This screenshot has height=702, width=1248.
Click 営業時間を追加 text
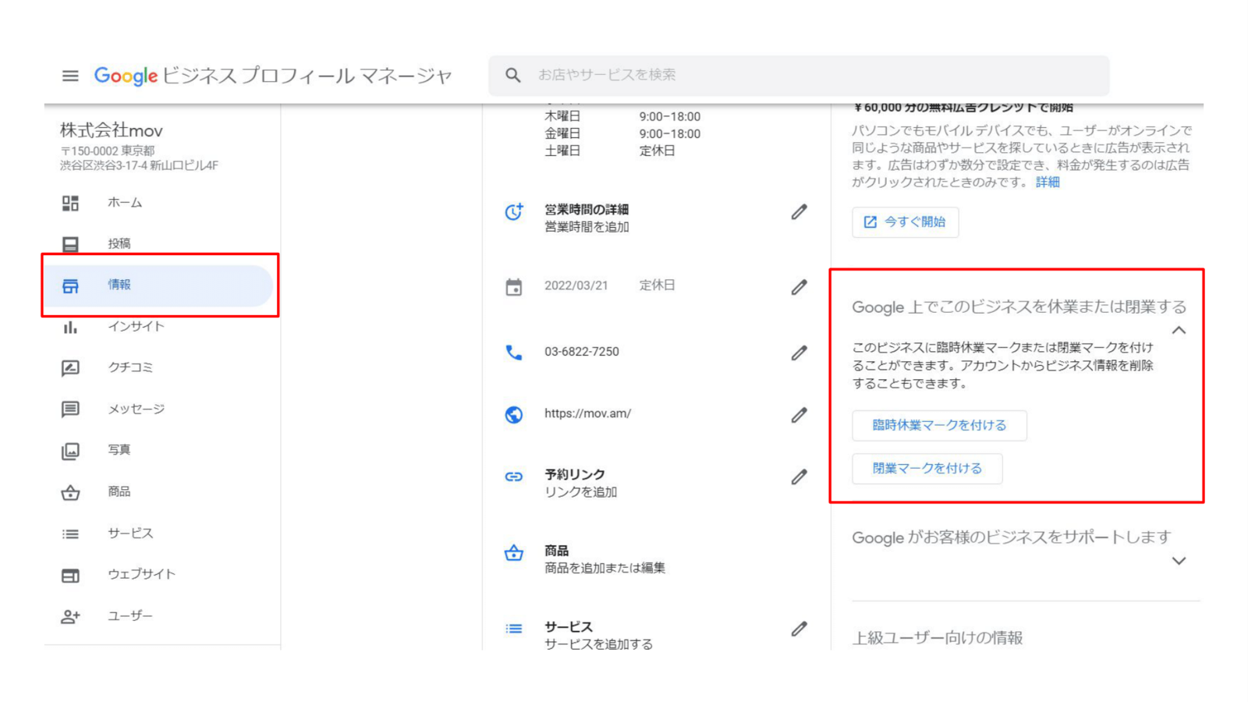[587, 227]
